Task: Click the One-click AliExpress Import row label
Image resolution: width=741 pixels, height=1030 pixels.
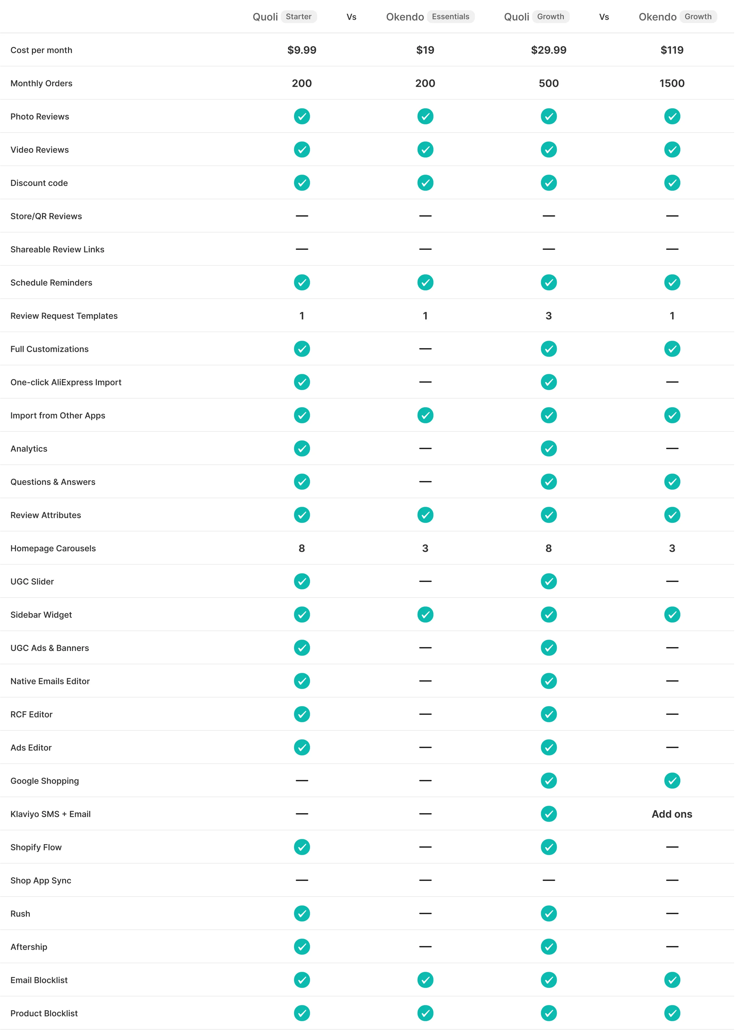Action: click(66, 382)
